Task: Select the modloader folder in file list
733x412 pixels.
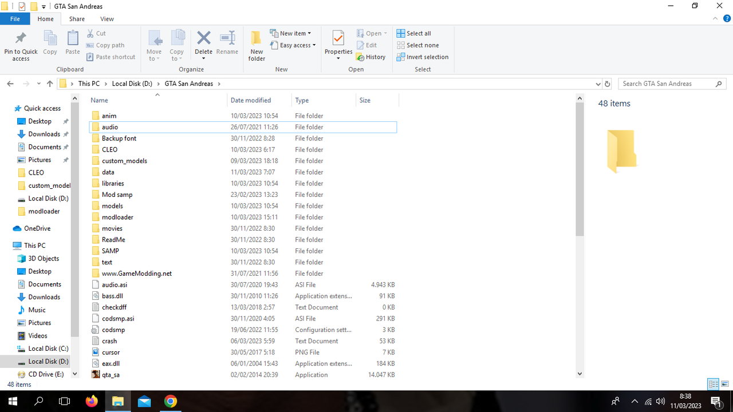Action: 243,217
